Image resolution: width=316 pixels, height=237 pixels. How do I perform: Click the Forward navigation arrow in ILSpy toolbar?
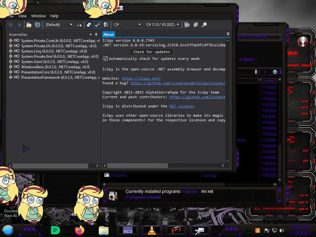click(19, 25)
